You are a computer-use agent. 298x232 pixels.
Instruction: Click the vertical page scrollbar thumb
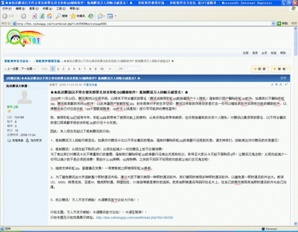point(296,43)
